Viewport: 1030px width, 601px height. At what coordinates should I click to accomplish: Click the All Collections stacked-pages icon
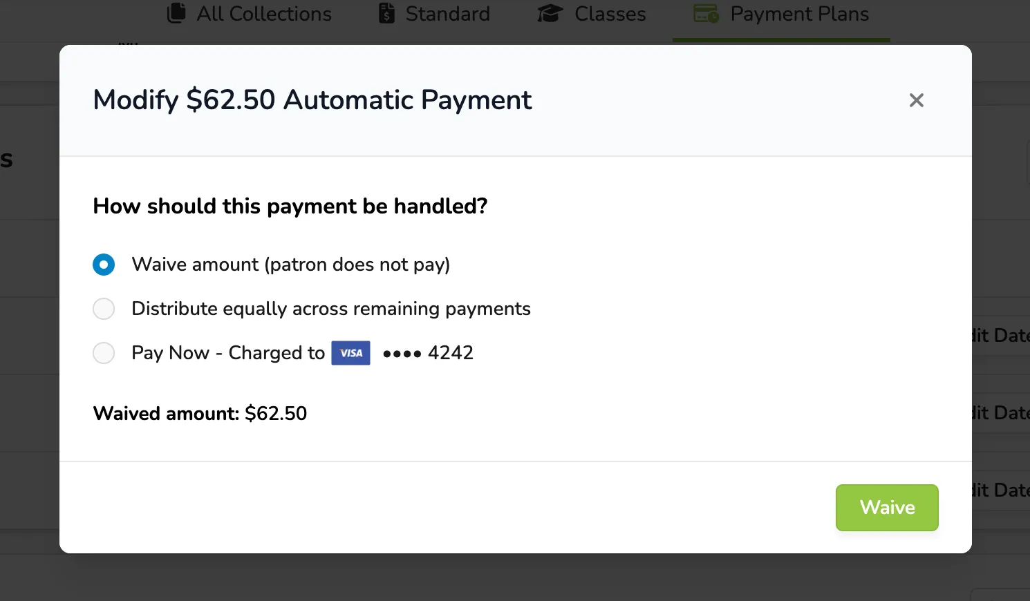tap(177, 13)
